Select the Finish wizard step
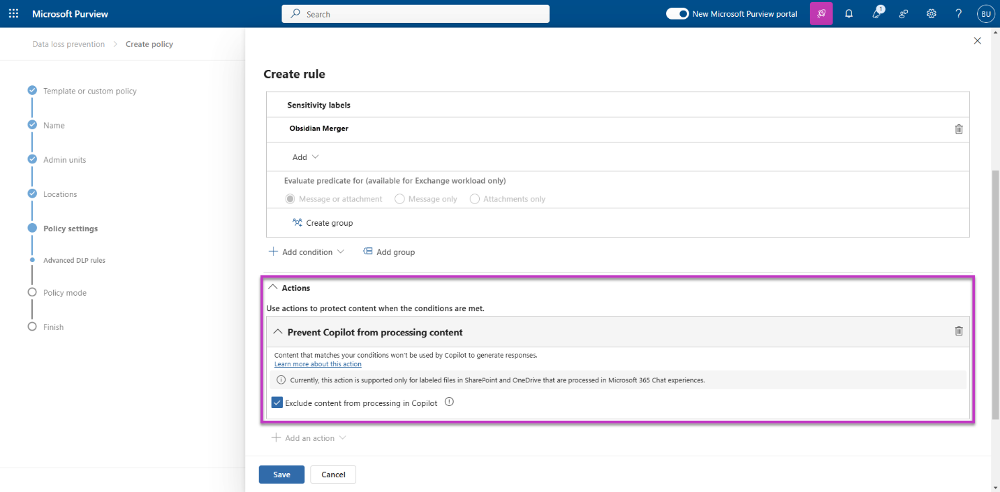The image size is (1000, 492). [x=53, y=327]
